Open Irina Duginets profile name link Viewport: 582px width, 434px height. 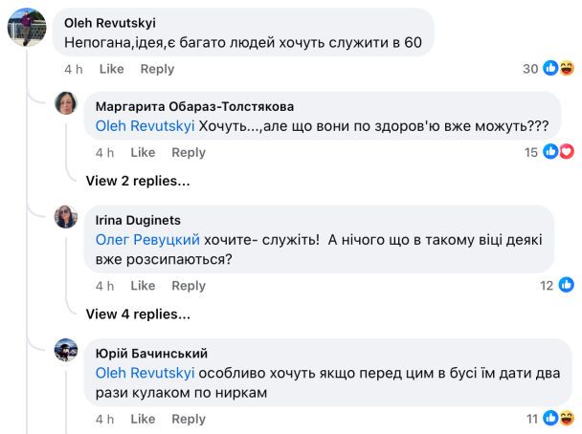(x=139, y=220)
